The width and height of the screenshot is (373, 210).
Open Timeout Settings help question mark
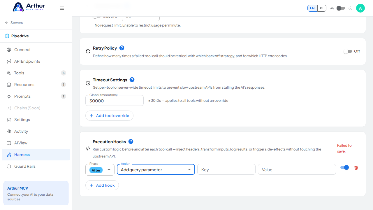tap(132, 80)
